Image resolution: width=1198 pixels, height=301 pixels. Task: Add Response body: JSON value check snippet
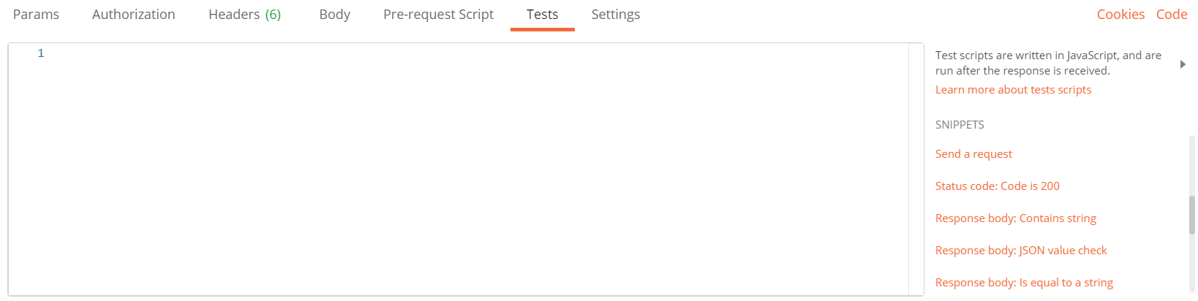point(1021,251)
